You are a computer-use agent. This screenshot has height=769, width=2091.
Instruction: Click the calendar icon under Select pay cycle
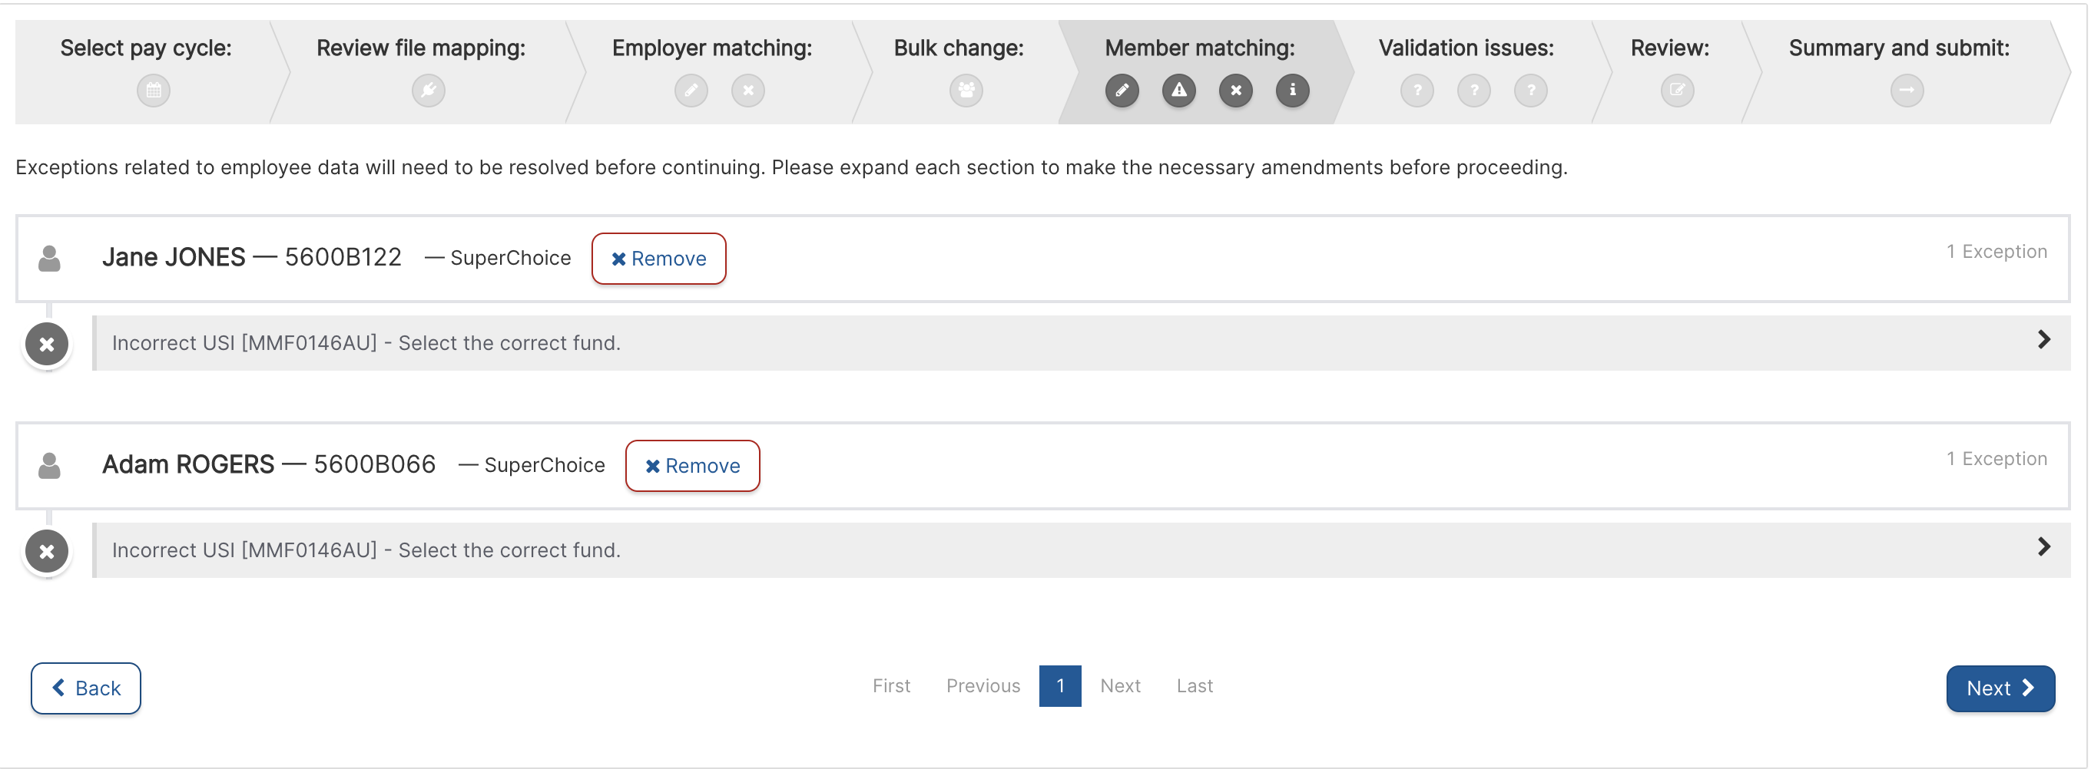pyautogui.click(x=154, y=90)
